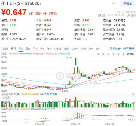Click the MA30:0.63 indicator label

[51, 54]
